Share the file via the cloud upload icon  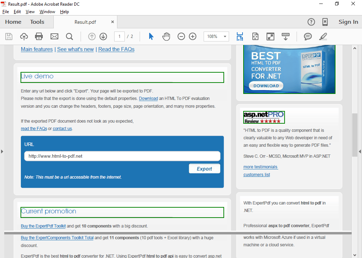(24, 37)
